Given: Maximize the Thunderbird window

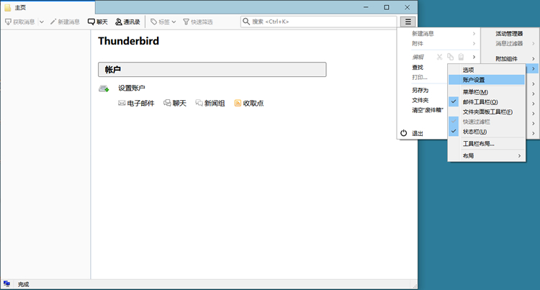Looking at the screenshot, I should click(x=387, y=7).
